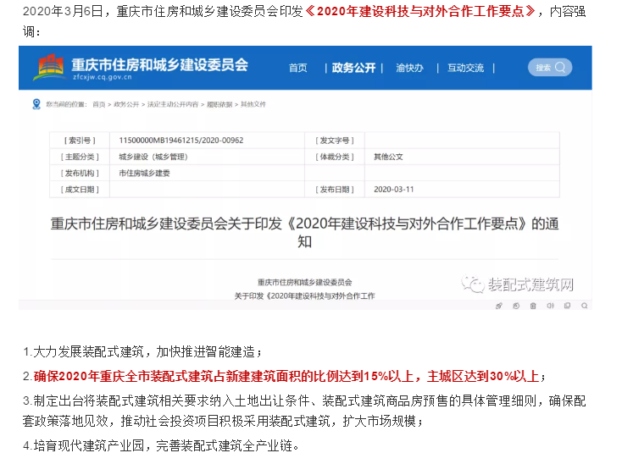Click the value 城乡建设（城乡管理）
Viewport: 622px width, 475px height.
[153, 157]
